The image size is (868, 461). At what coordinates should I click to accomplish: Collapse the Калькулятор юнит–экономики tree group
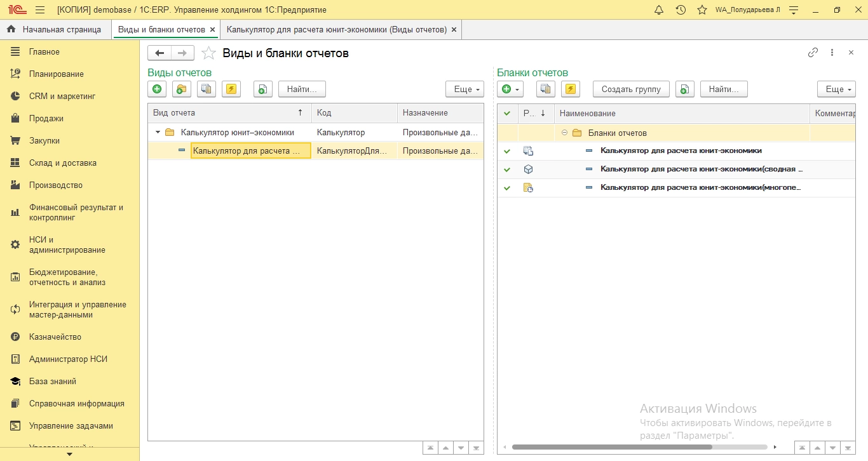[158, 133]
